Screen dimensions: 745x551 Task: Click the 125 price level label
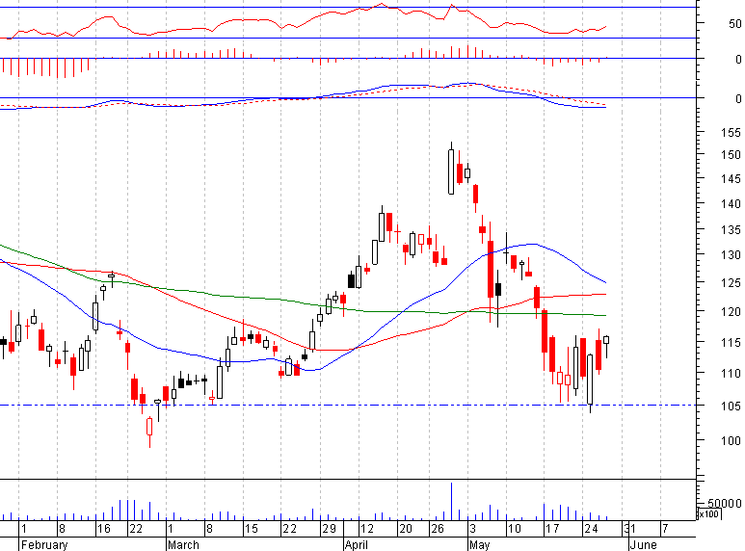click(x=731, y=283)
